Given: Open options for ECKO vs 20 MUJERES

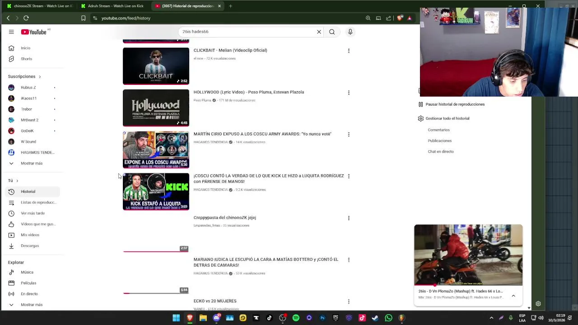Looking at the screenshot, I should pyautogui.click(x=349, y=302).
